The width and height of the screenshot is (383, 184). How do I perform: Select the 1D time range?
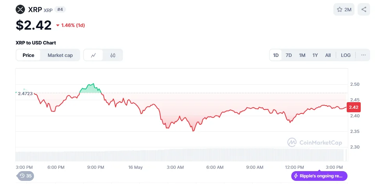(276, 55)
